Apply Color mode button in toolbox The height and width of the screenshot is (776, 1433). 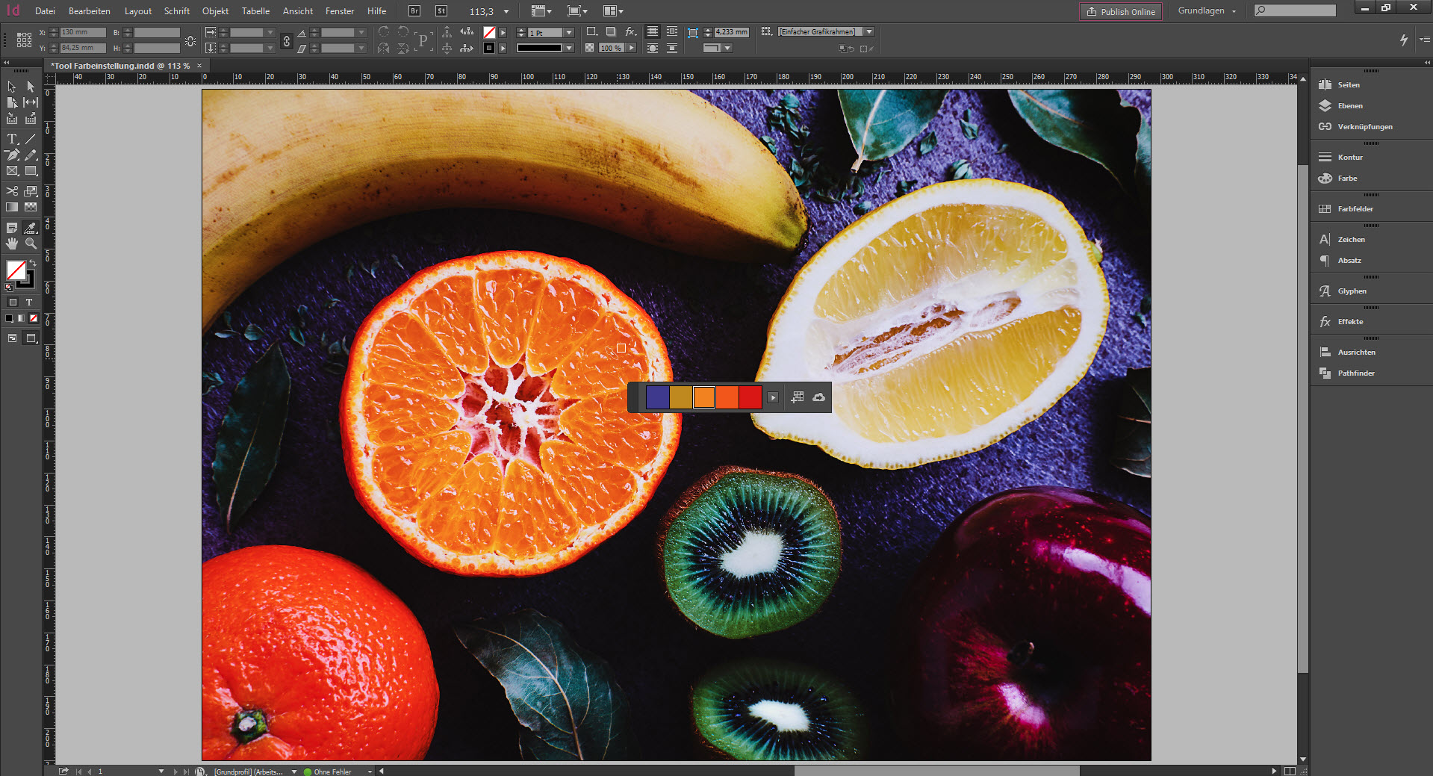[x=10, y=318]
